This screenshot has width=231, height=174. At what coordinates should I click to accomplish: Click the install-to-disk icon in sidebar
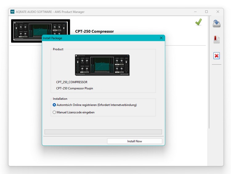217,24
